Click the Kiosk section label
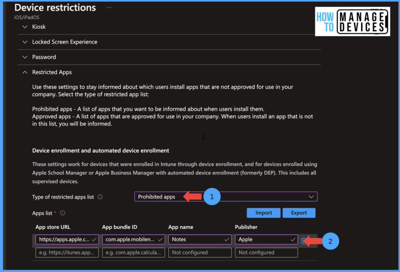This screenshot has width=400, height=272. [x=39, y=27]
